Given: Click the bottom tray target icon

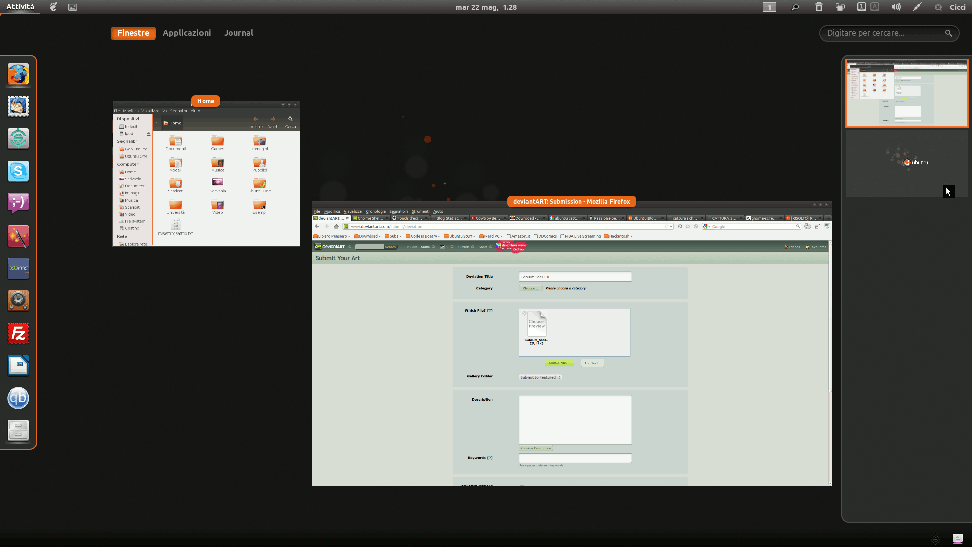Looking at the screenshot, I should (936, 539).
